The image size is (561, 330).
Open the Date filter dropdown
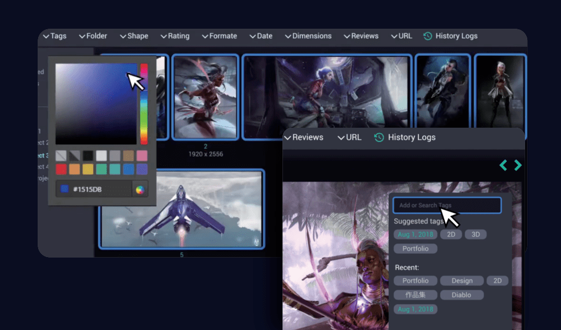tap(261, 36)
